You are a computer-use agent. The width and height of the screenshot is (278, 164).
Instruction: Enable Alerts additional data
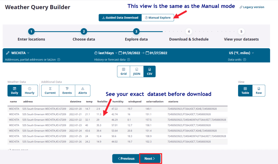pyautogui.click(x=83, y=90)
